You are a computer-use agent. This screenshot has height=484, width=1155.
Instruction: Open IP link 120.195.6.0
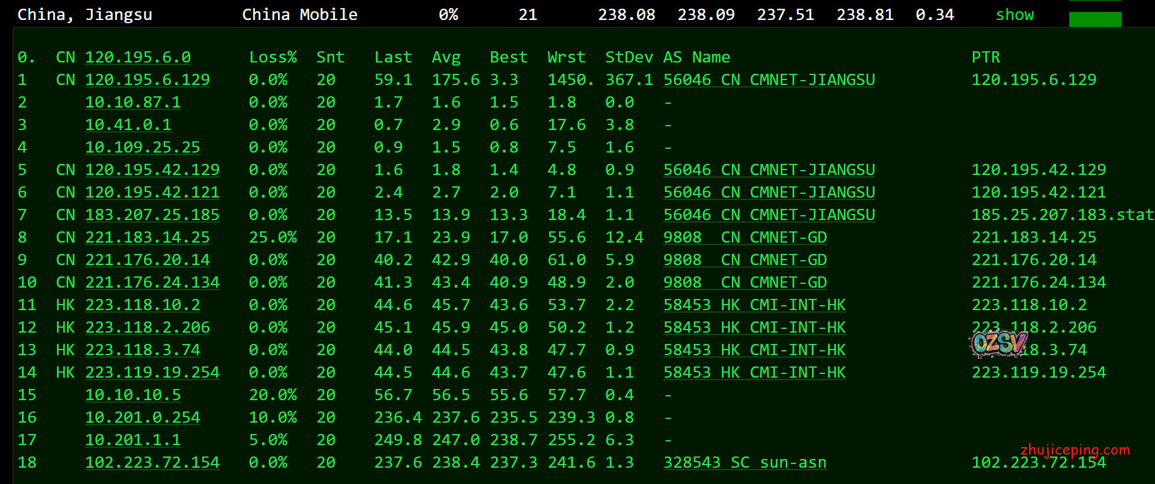(x=138, y=58)
